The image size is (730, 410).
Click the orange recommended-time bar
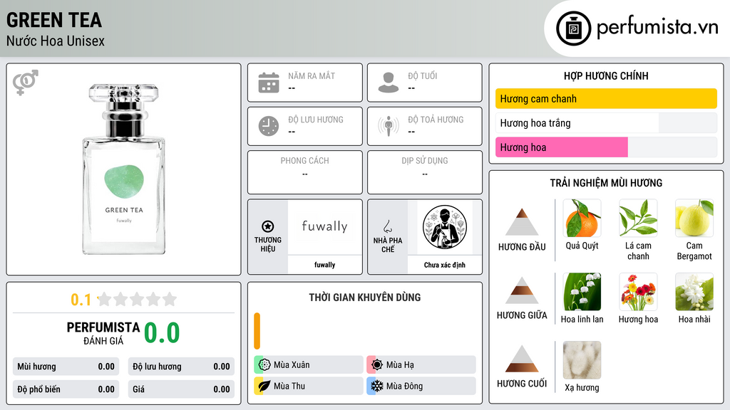[257, 331]
